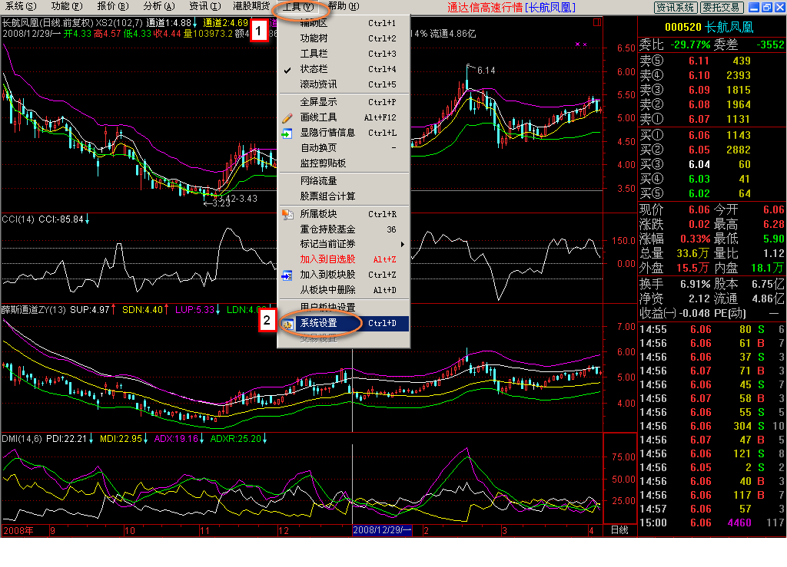Open the 分析(A) menu
The image size is (787, 567).
159,6
